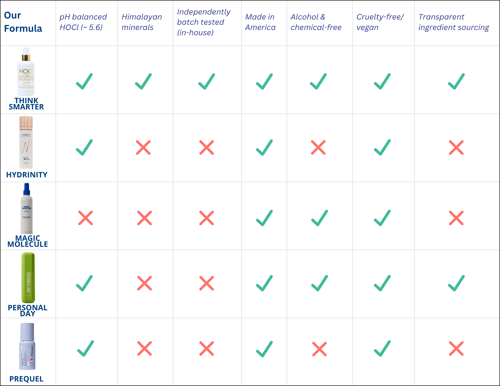Click Personal Day's transparent ingredient sourcing checkmark
The image size is (500, 386).
click(x=456, y=283)
